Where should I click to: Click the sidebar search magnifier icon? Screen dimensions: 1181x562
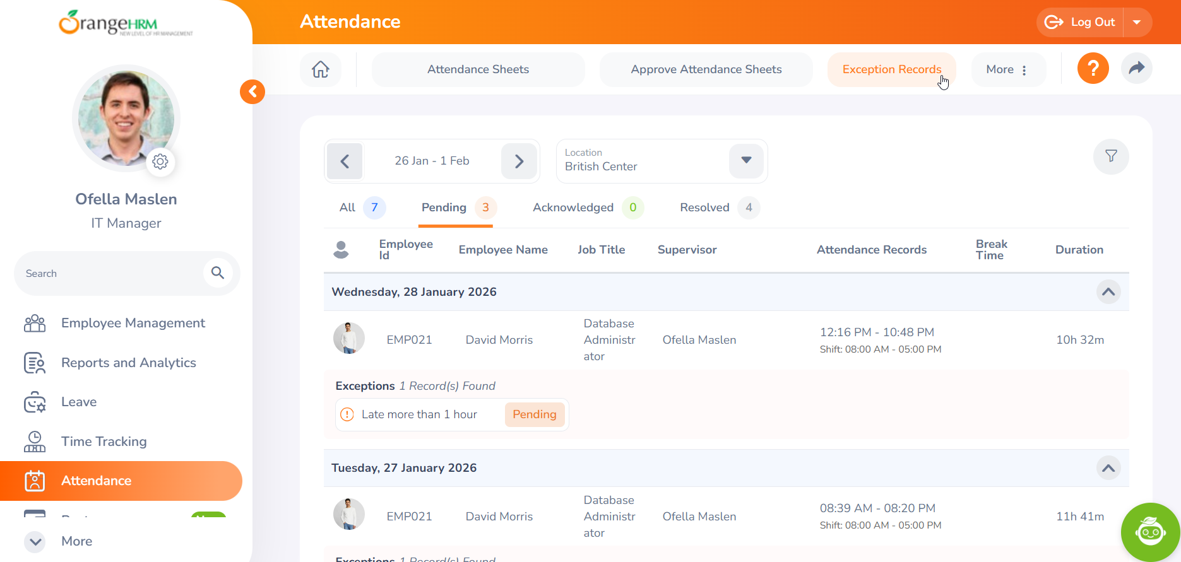point(218,273)
